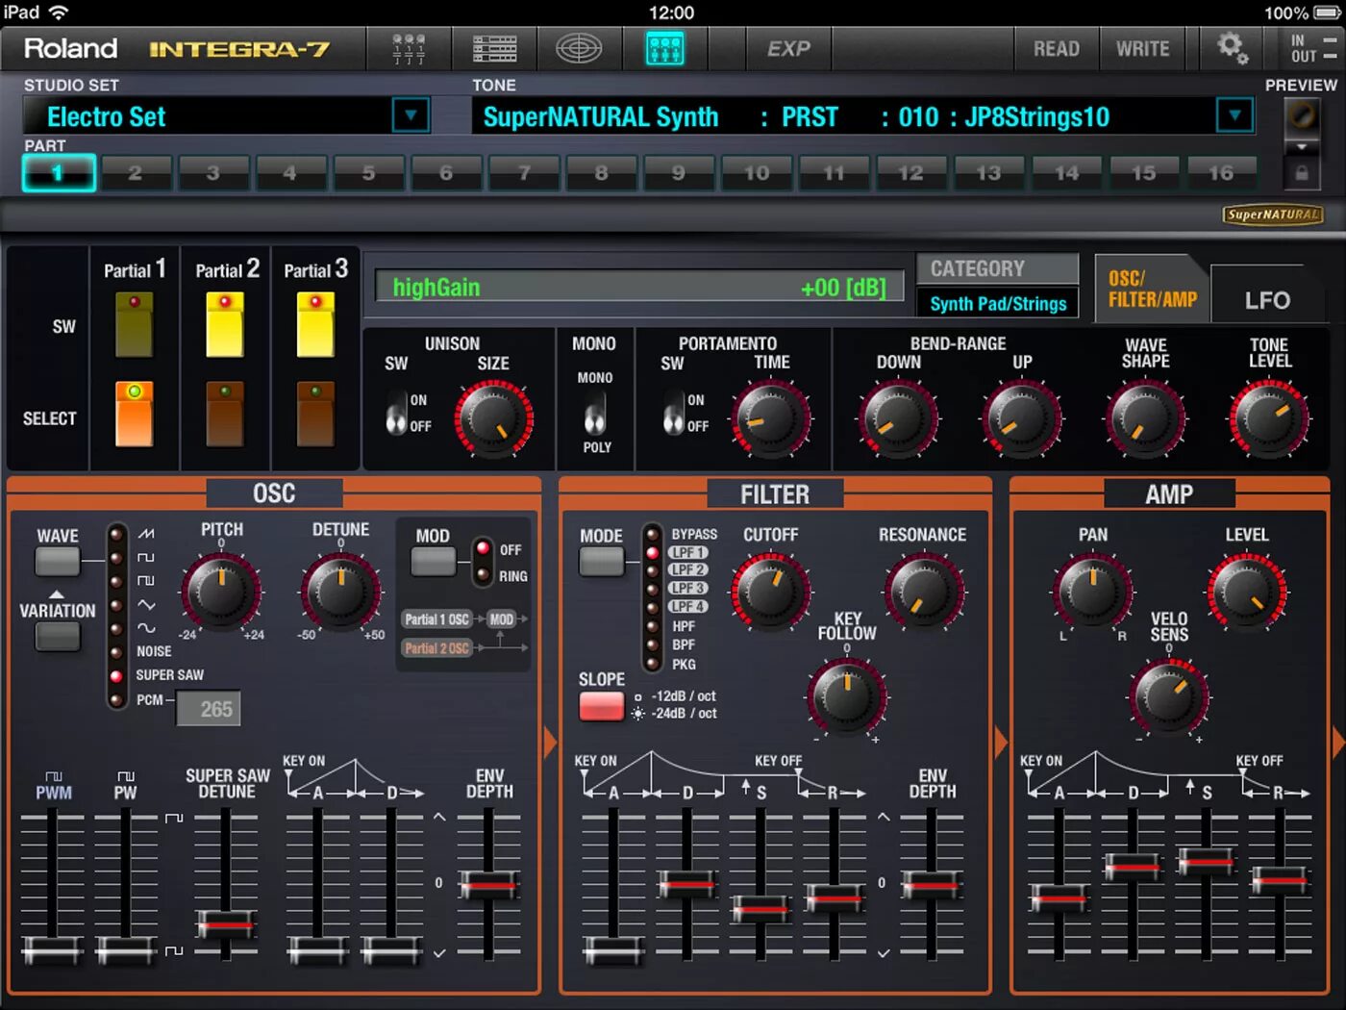Open the settings gear icon
1346x1010 pixels.
[1232, 47]
